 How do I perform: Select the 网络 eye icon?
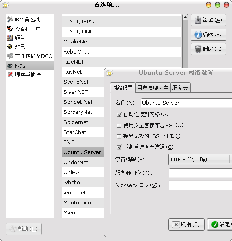(10, 66)
